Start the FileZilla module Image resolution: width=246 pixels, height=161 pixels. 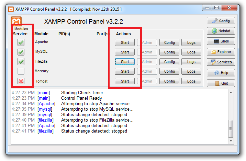tap(125, 62)
